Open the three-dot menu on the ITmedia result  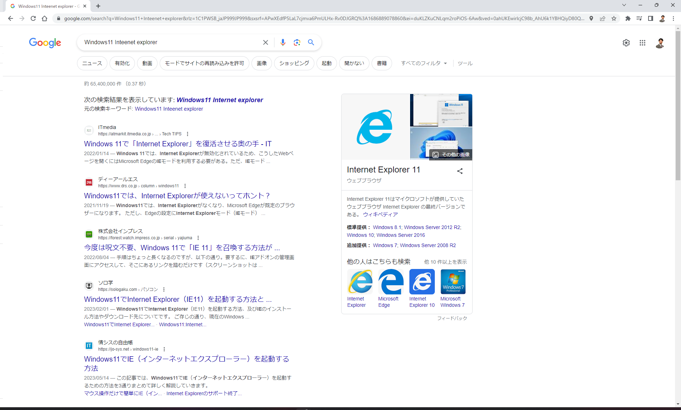(188, 134)
